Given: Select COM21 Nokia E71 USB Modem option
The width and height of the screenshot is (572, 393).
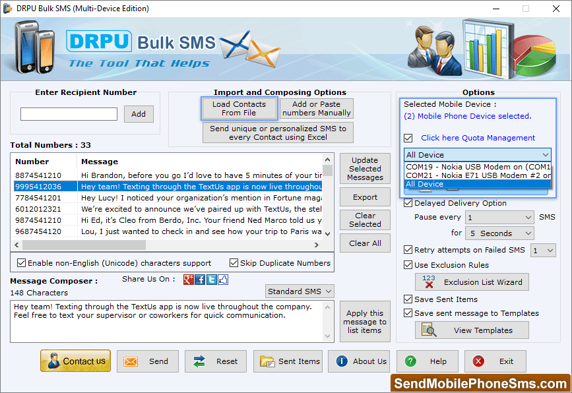Looking at the screenshot, I should [478, 175].
